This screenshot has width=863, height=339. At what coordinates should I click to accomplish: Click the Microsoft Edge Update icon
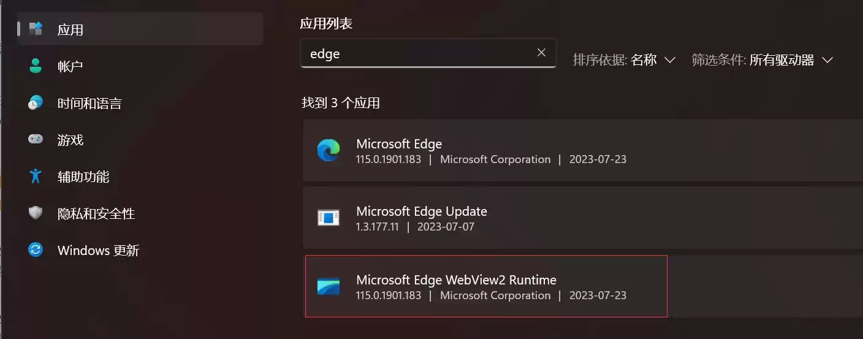pos(329,218)
